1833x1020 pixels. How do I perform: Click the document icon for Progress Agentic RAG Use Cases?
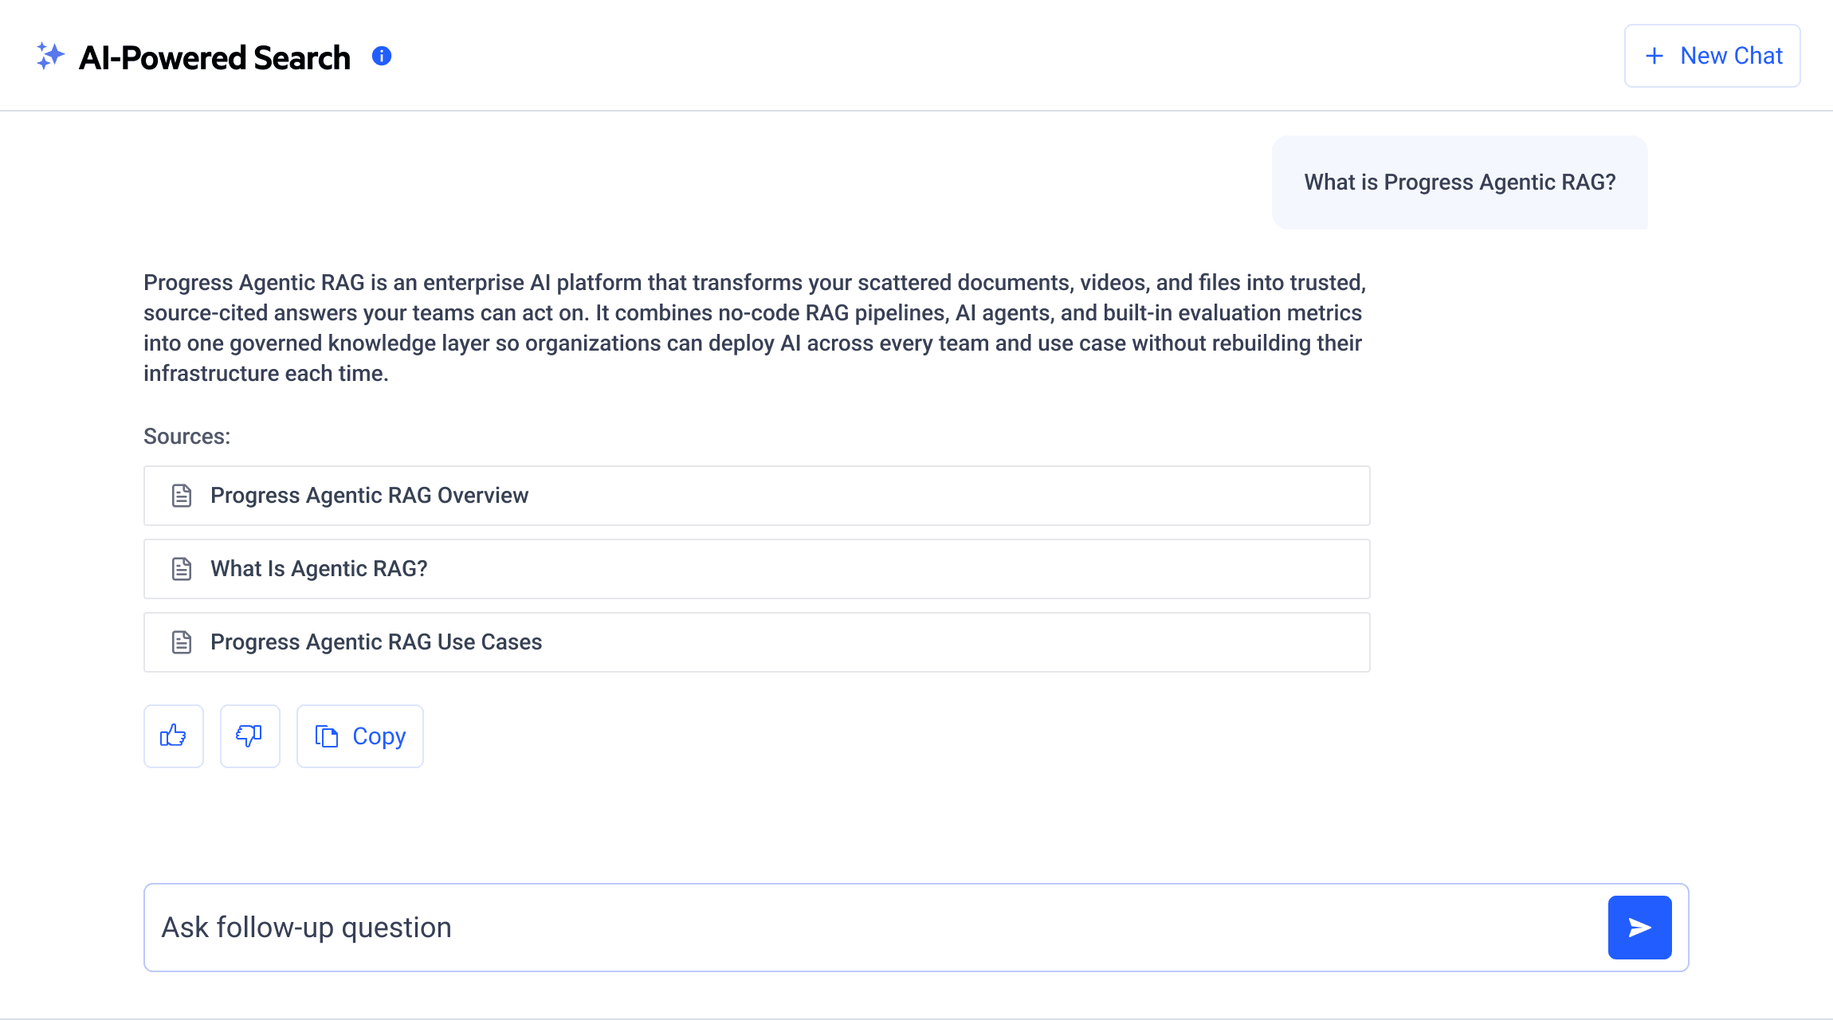click(182, 642)
